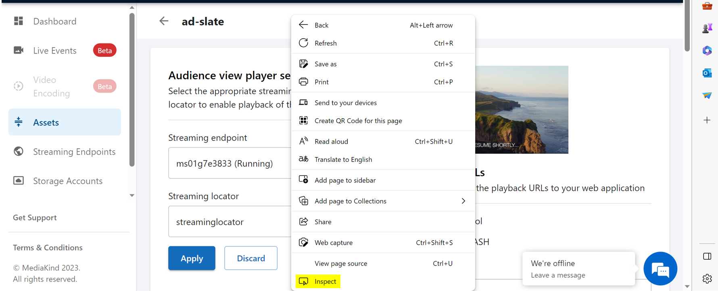
Task: Click the Translate icon
Action: [303, 159]
